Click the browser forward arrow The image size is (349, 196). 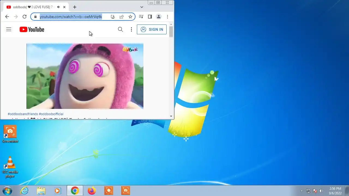(16, 17)
